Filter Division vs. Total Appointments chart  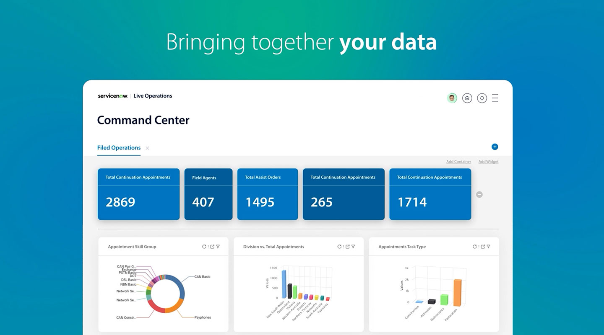pyautogui.click(x=353, y=247)
